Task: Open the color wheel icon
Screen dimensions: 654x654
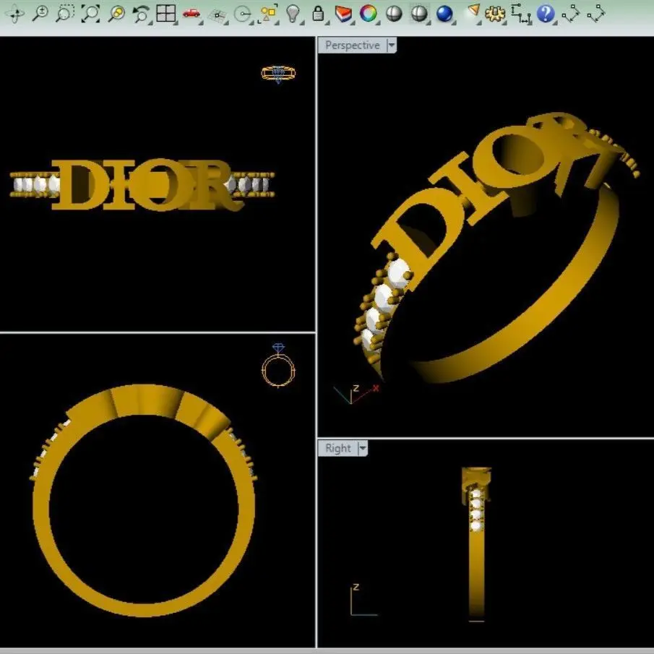Action: [x=369, y=14]
